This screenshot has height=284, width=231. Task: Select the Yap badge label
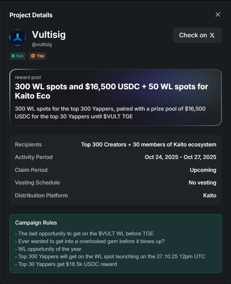tap(40, 56)
